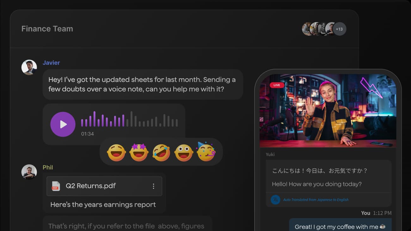Click the auto-translate icon under Yuki's message
Image resolution: width=411 pixels, height=231 pixels.
point(275,200)
